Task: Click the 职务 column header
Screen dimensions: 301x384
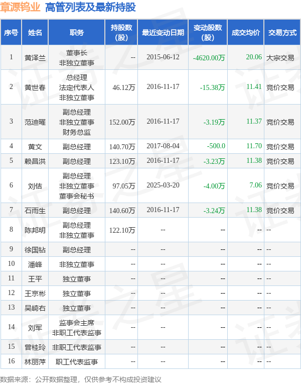Action: [77, 33]
